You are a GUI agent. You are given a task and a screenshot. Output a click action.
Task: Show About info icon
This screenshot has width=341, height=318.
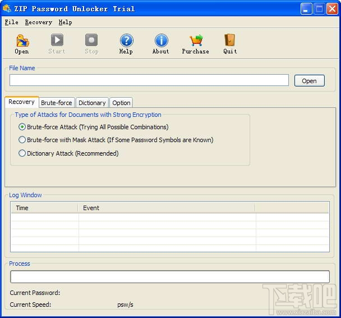(x=161, y=40)
